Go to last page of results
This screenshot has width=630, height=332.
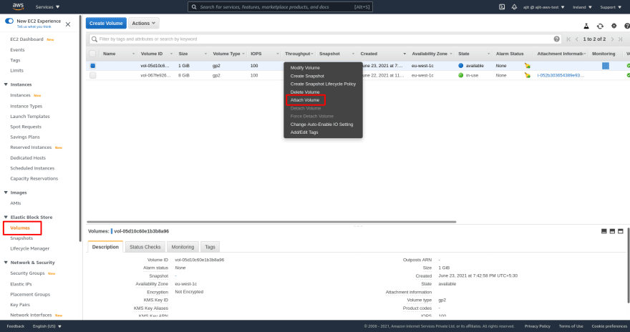point(621,39)
